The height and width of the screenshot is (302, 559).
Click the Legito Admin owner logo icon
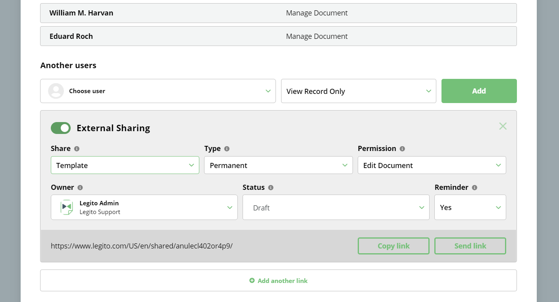(67, 207)
